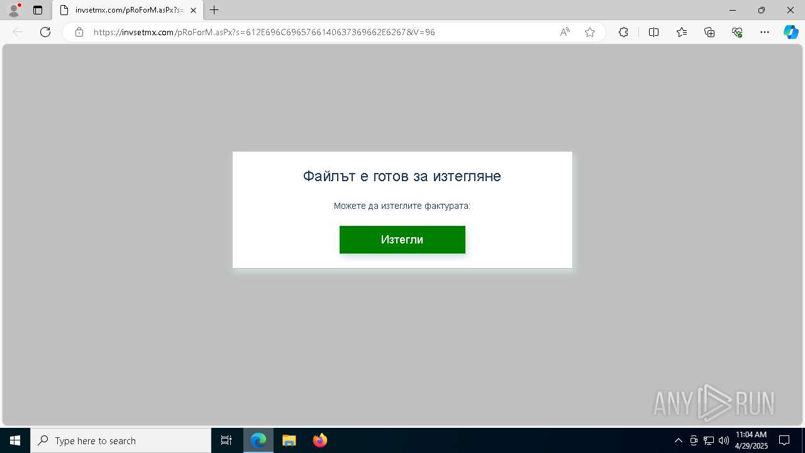The height and width of the screenshot is (453, 805).
Task: Open a new tab with plus button
Action: pos(214,10)
